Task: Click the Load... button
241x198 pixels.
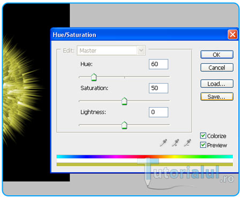Action: point(217,83)
